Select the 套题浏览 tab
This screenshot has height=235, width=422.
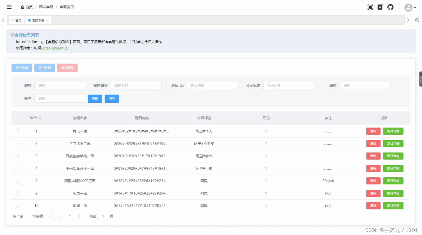[x=38, y=20]
